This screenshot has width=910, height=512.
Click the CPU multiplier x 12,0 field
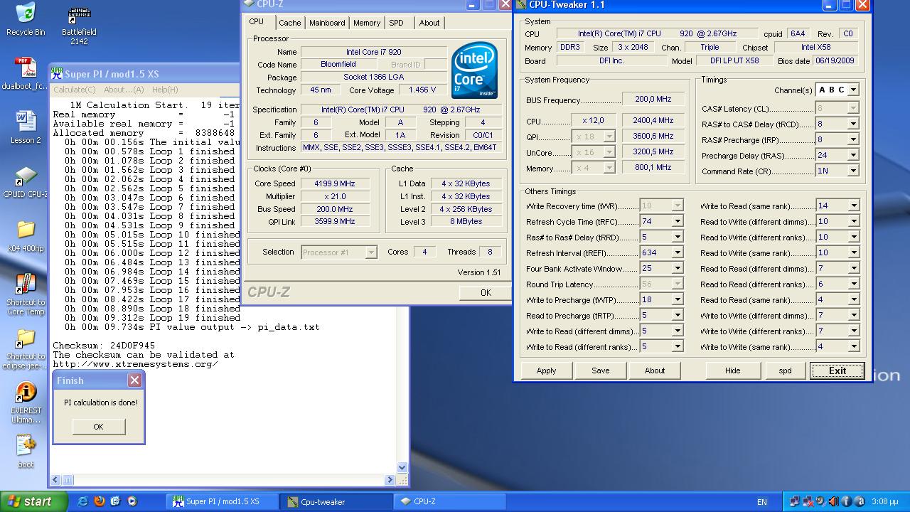(593, 121)
